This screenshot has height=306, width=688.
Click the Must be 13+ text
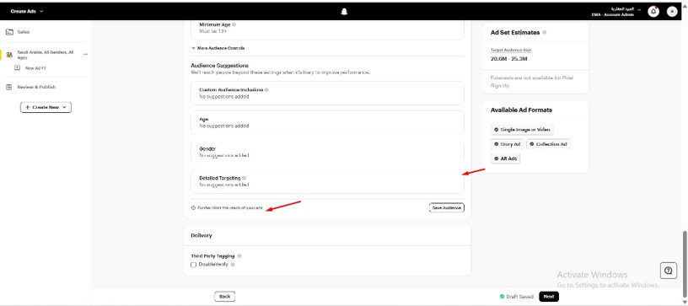(212, 31)
